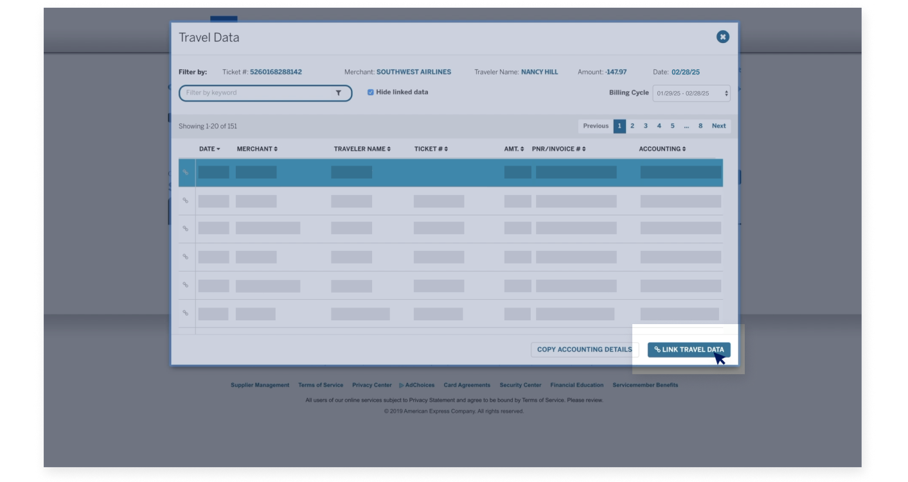Click the COPY ACCOUNTING DETAILS button
The height and width of the screenshot is (482, 908).
584,349
